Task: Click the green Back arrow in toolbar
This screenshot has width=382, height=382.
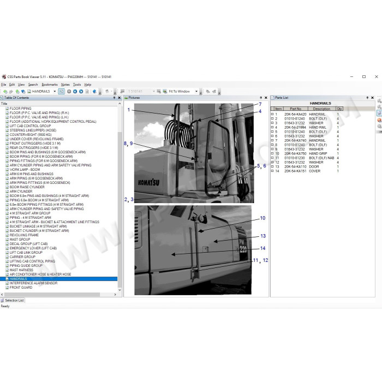Action: click(x=5, y=91)
